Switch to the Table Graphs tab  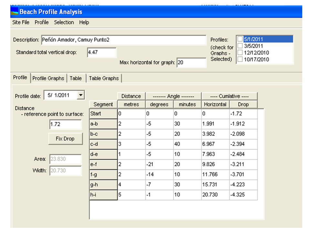pos(104,78)
